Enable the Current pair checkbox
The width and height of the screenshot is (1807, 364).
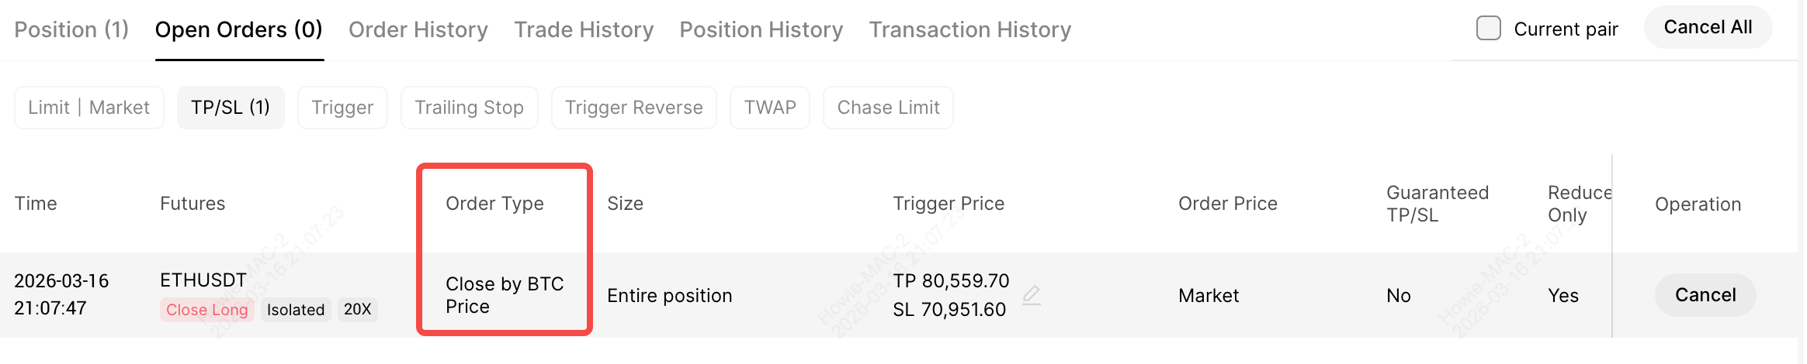click(1488, 29)
